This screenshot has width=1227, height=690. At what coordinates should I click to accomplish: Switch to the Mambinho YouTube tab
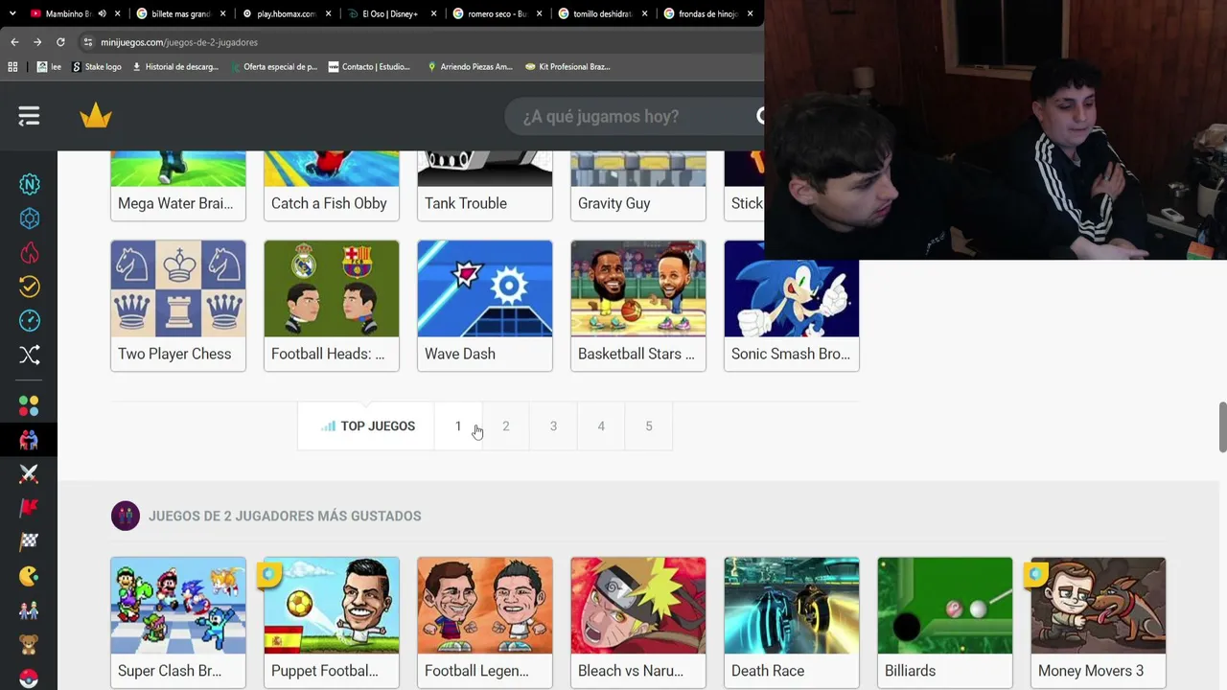tap(67, 13)
